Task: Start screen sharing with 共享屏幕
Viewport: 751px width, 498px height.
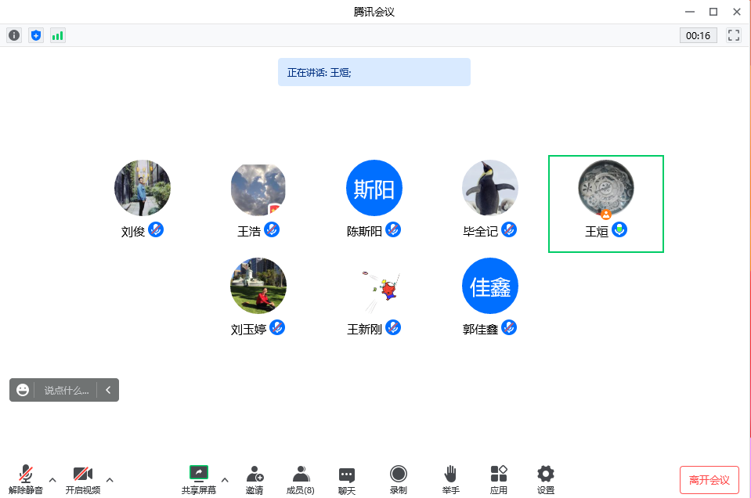Action: pos(199,479)
